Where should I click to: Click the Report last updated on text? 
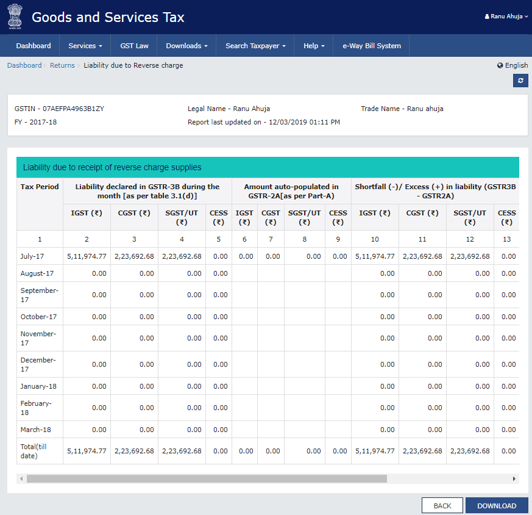(264, 122)
